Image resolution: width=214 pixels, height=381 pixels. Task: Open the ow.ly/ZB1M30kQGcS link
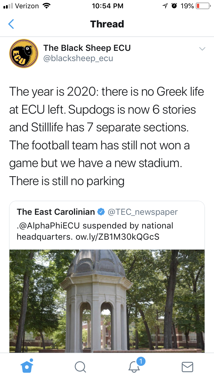(117, 237)
